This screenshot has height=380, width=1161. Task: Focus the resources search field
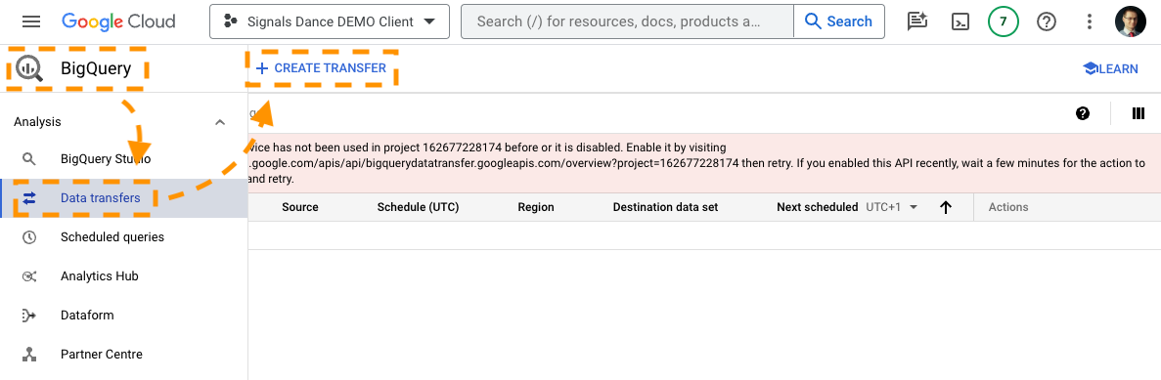pos(627,21)
